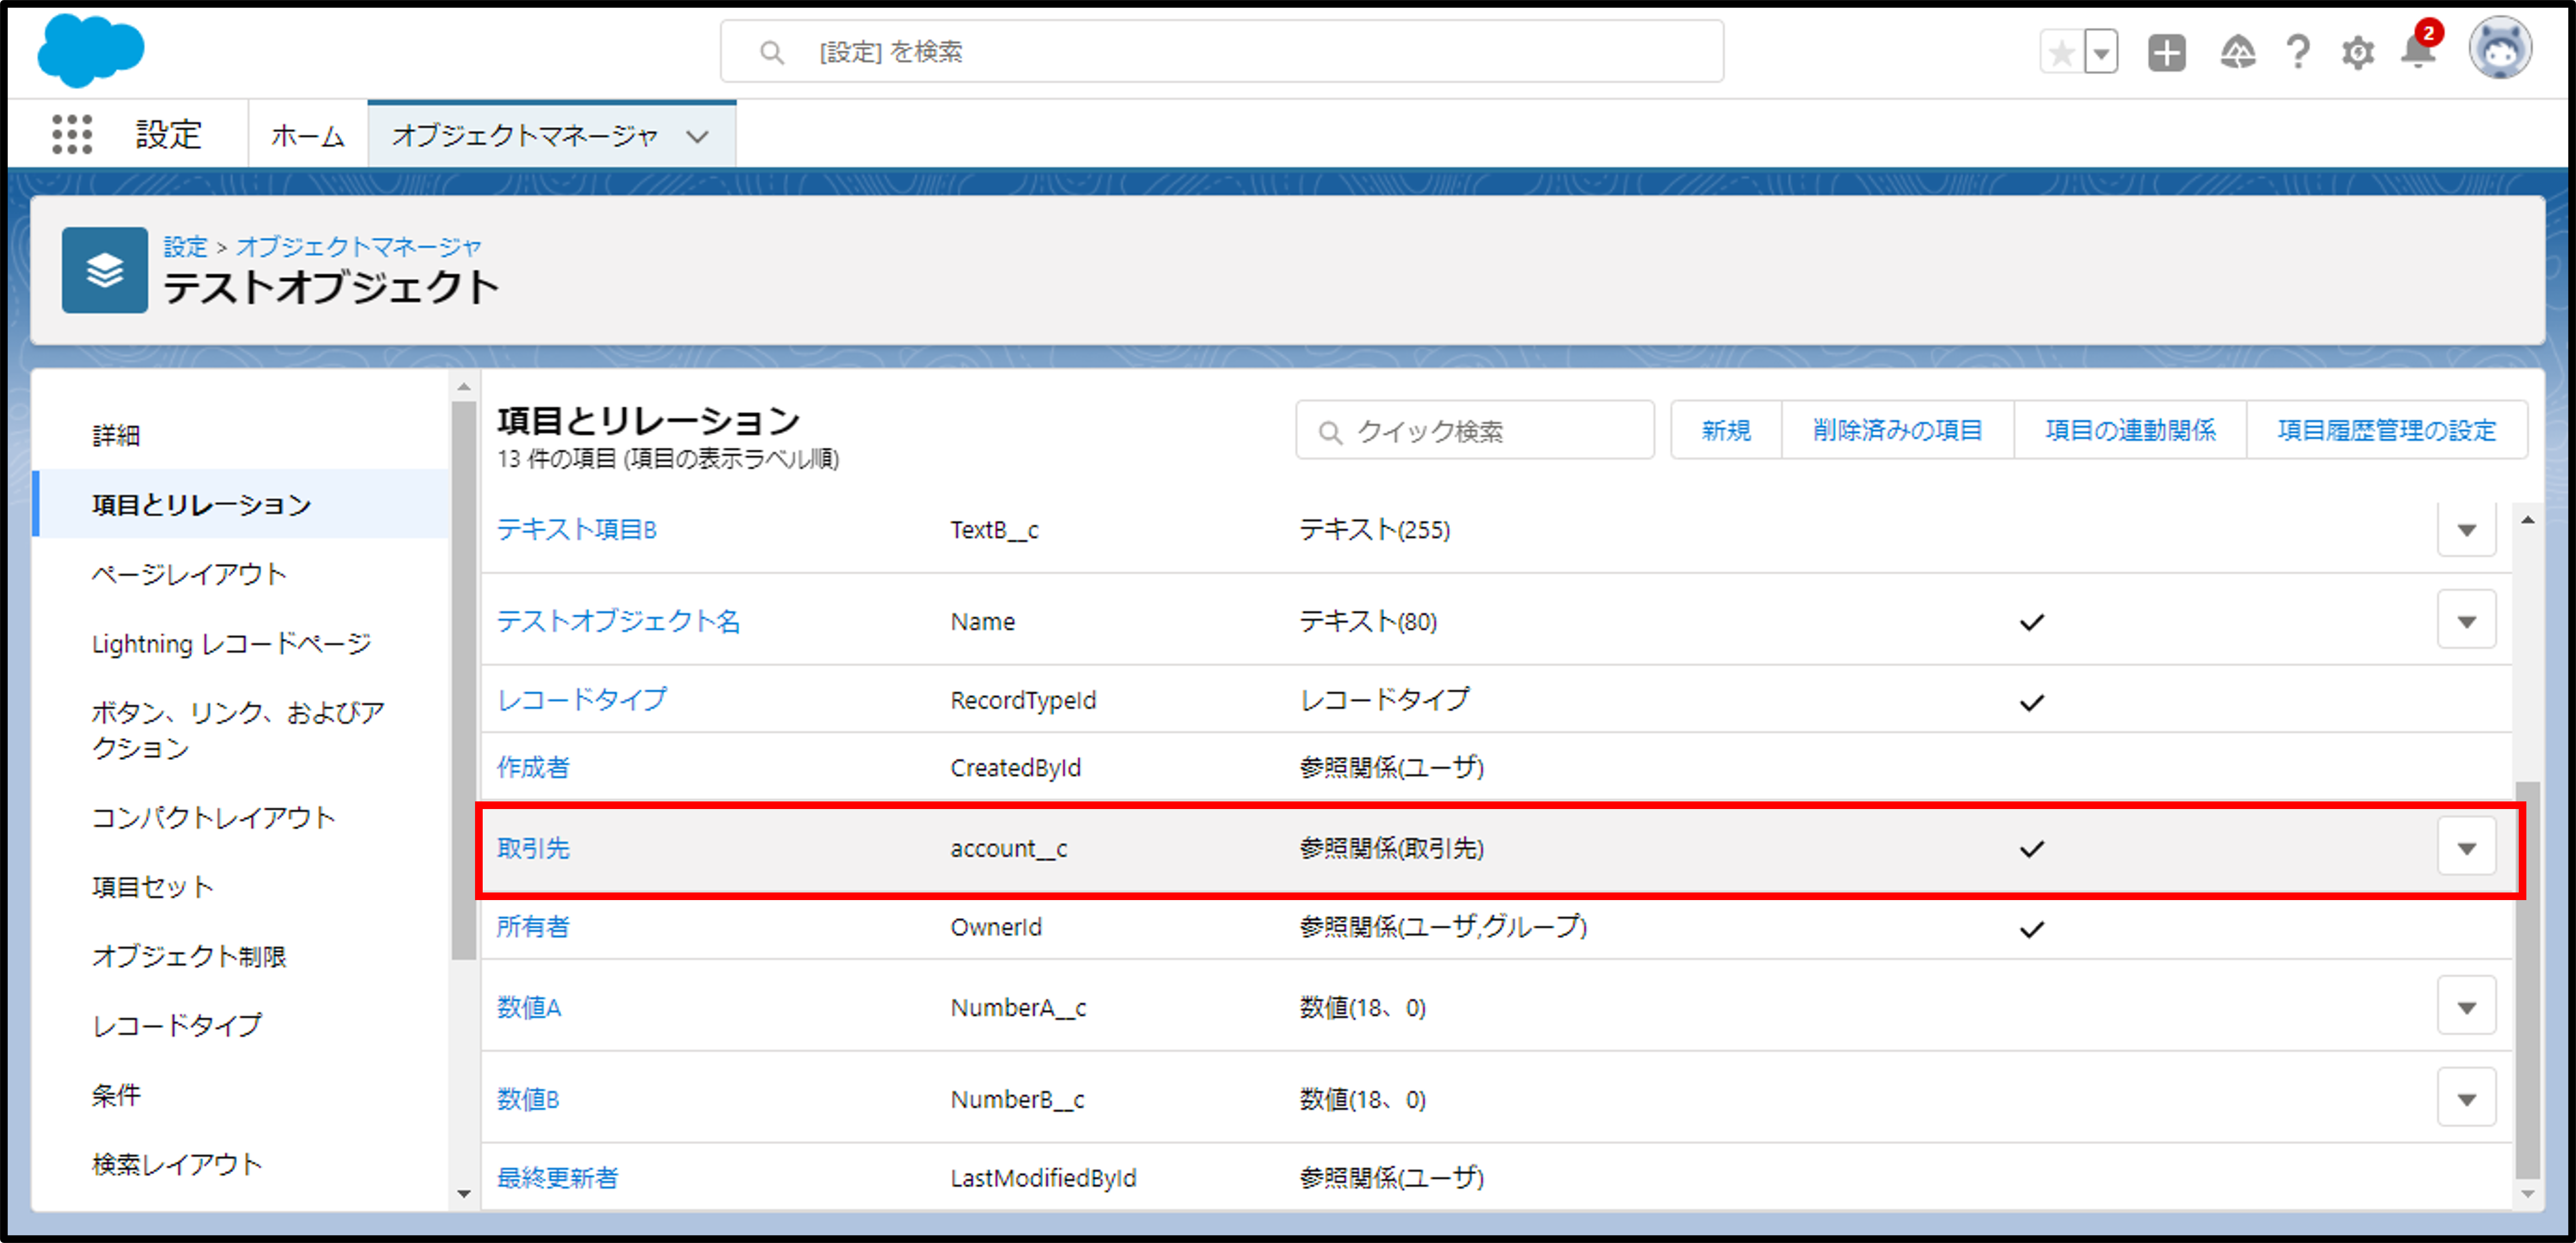Screen dimensions: 2576x1243
Task: Open the notifications bell icon
Action: [x=2418, y=51]
